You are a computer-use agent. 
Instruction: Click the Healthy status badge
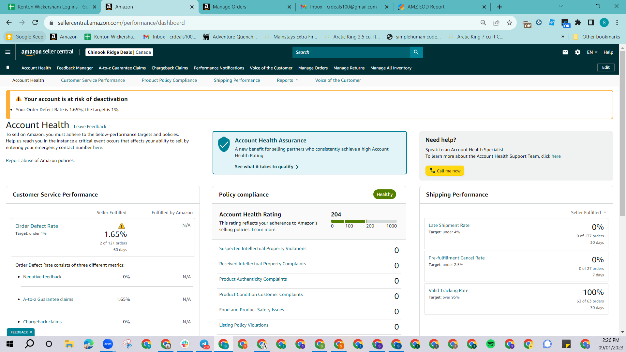coord(385,194)
